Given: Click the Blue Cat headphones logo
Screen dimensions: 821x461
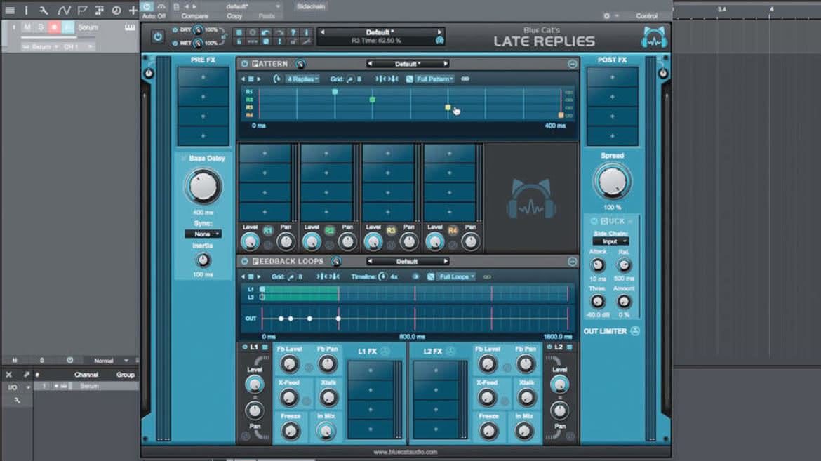Looking at the screenshot, I should [x=653, y=37].
